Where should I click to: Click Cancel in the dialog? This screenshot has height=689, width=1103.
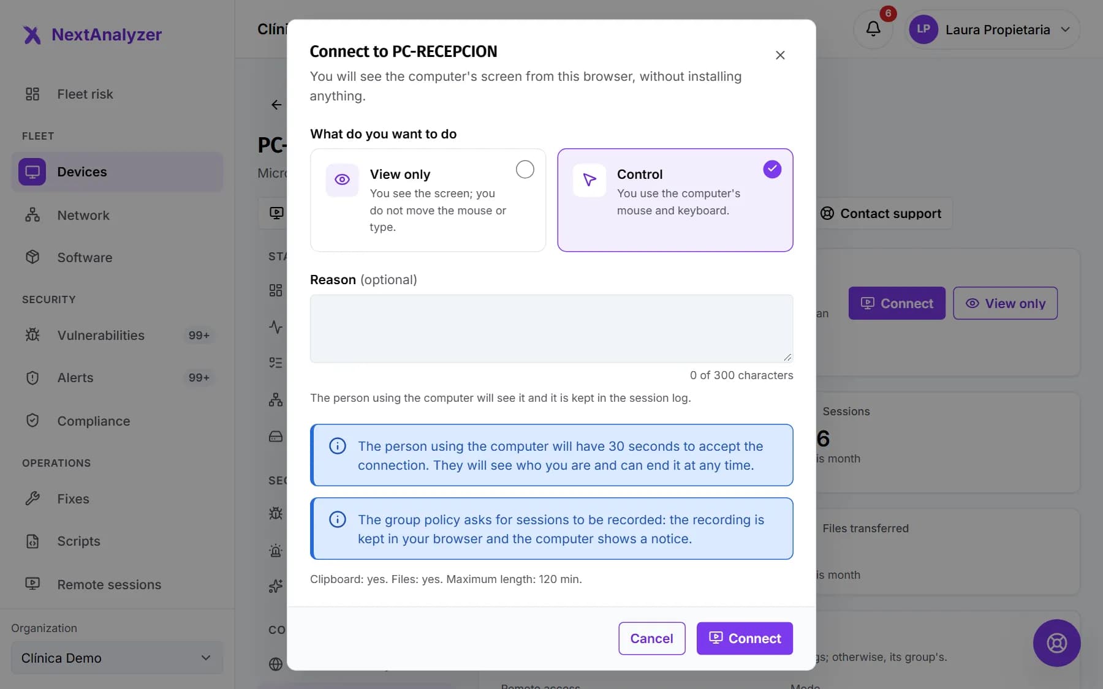[x=651, y=638]
